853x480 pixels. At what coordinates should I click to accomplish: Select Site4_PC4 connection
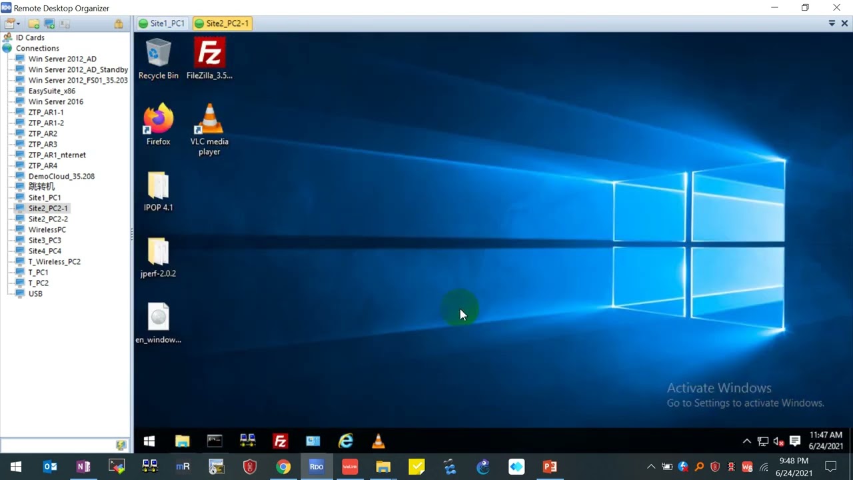tap(45, 251)
